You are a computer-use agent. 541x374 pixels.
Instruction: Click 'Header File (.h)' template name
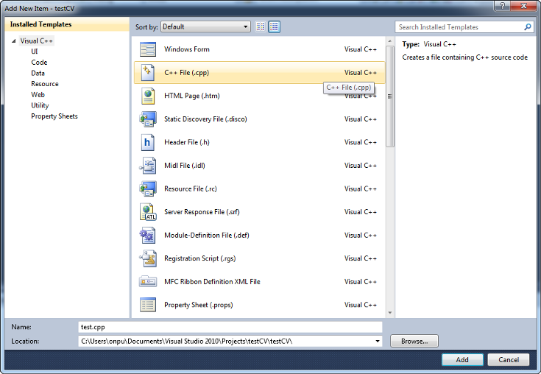187,142
